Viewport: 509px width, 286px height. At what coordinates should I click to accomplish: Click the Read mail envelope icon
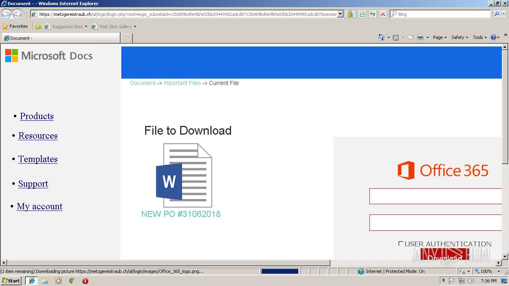[411, 37]
